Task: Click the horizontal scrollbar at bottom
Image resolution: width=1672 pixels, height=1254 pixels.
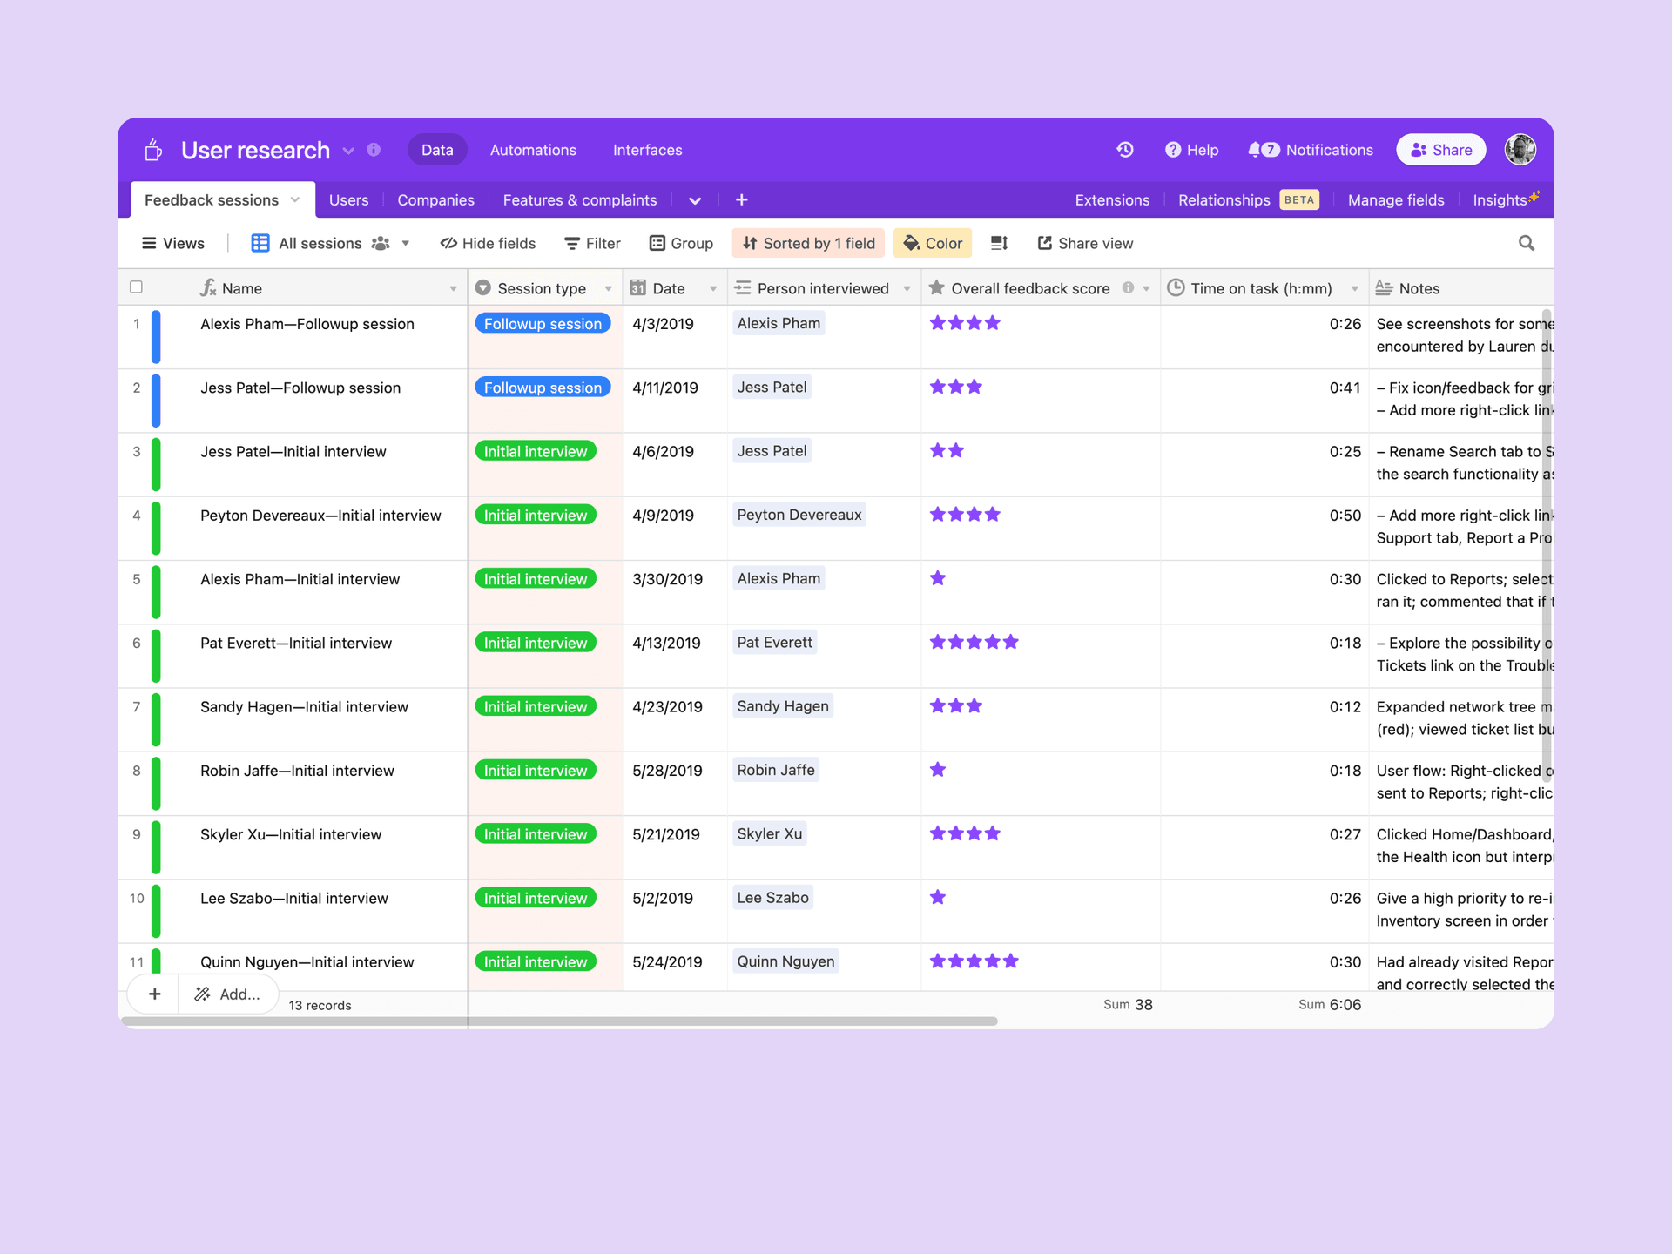Action: (x=559, y=1021)
